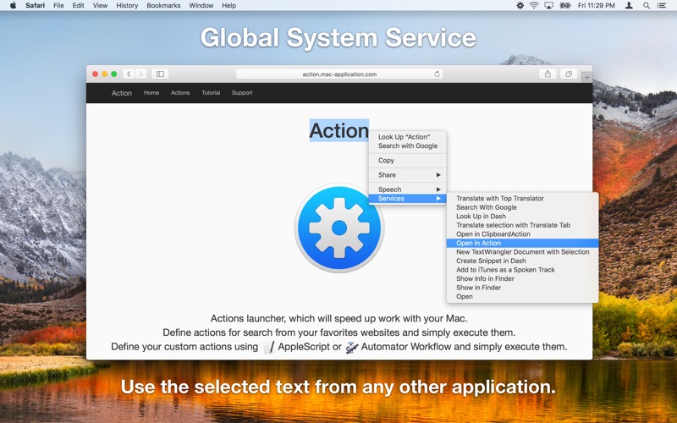Click the AppleScript icon in description
The width and height of the screenshot is (677, 423).
[x=268, y=347]
